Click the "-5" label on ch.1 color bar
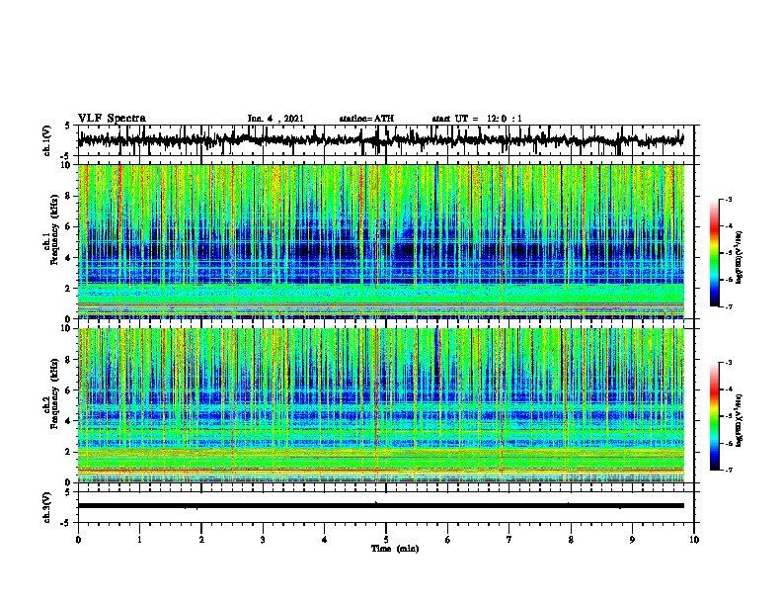 click(728, 253)
